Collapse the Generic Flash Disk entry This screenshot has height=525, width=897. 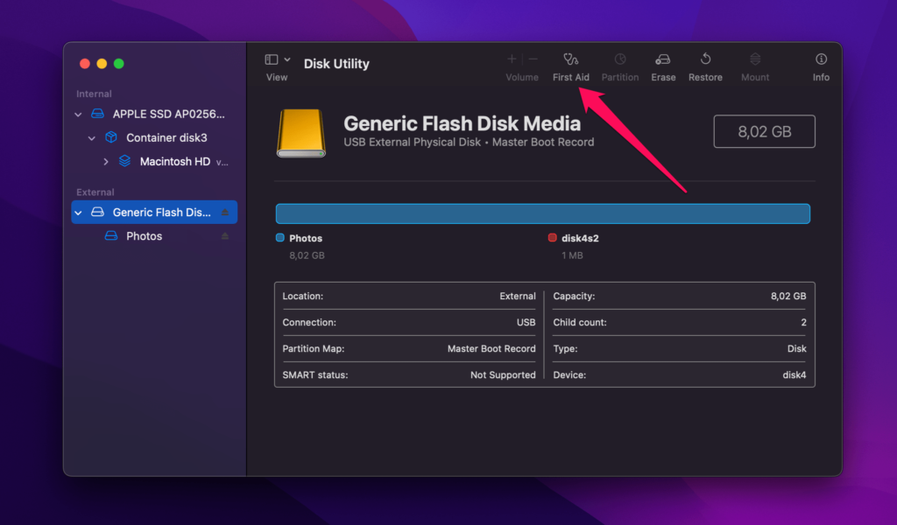pyautogui.click(x=78, y=213)
